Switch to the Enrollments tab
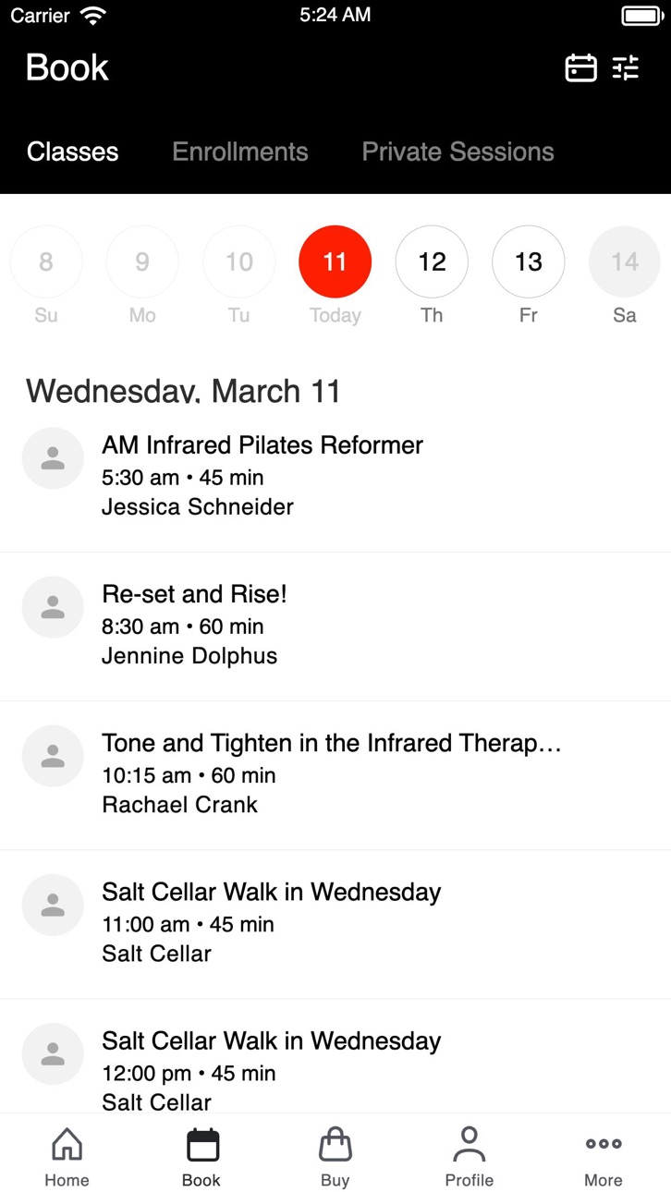The image size is (671, 1192). pos(240,152)
